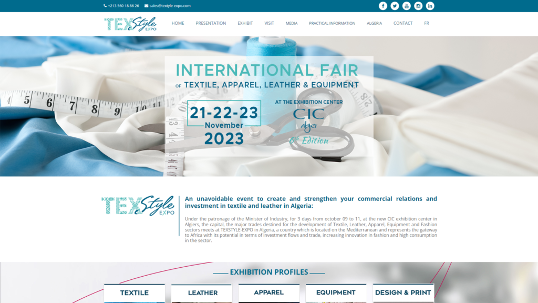The height and width of the screenshot is (303, 538).
Task: Switch language to FR
Action: [x=427, y=23]
